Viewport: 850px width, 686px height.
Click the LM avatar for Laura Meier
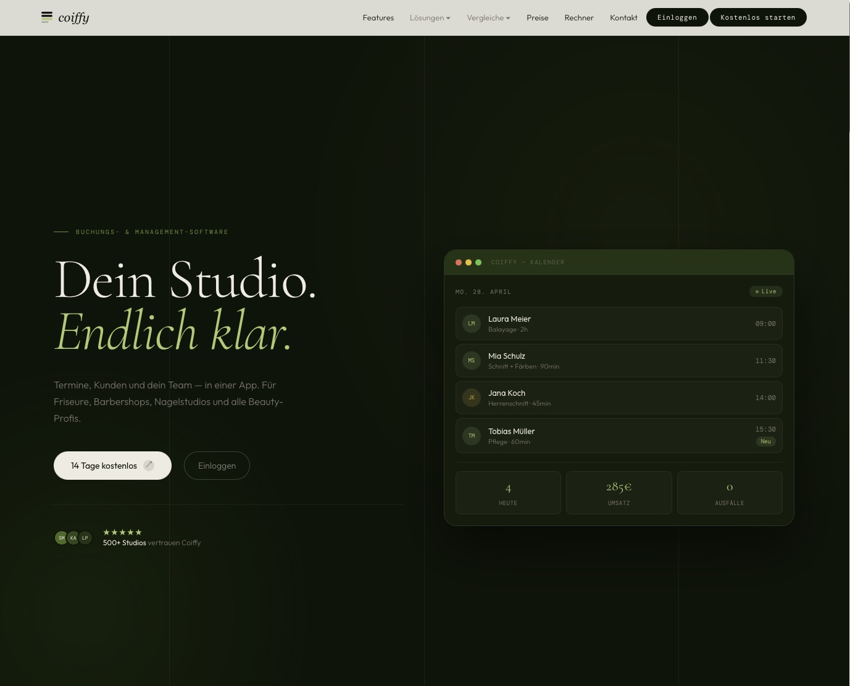tap(472, 324)
